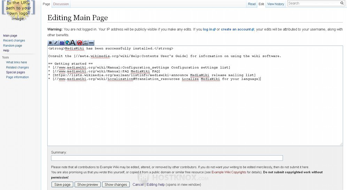Click the 'Configuration settings list' text in editor

coord(200,68)
